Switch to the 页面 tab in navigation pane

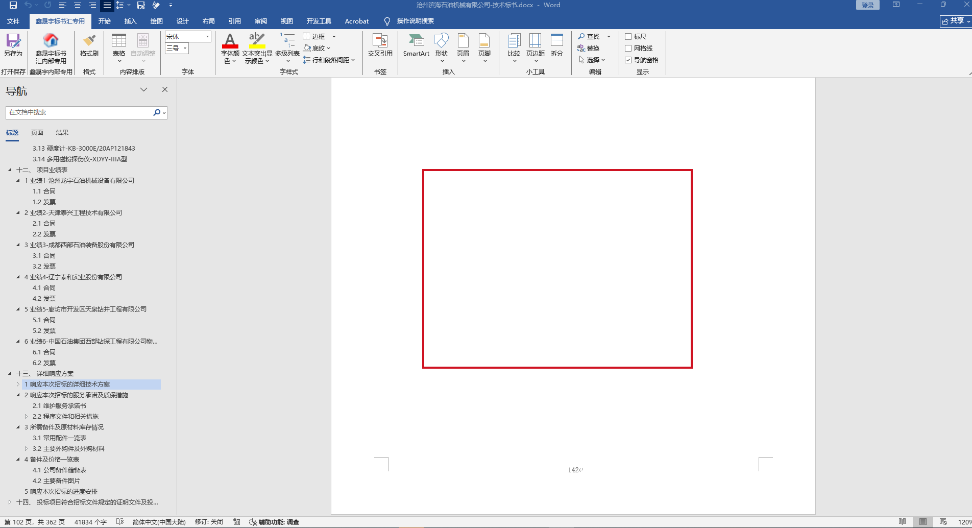pyautogui.click(x=37, y=132)
